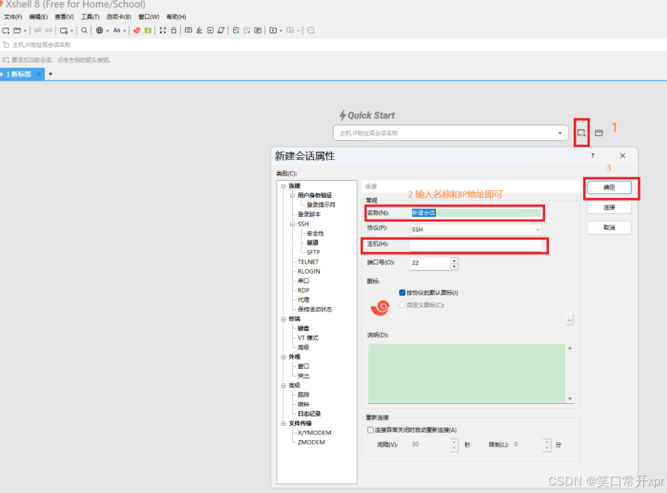Enable 连接异常关闭时自动重新连接 checkbox
This screenshot has width=667, height=493.
click(370, 429)
